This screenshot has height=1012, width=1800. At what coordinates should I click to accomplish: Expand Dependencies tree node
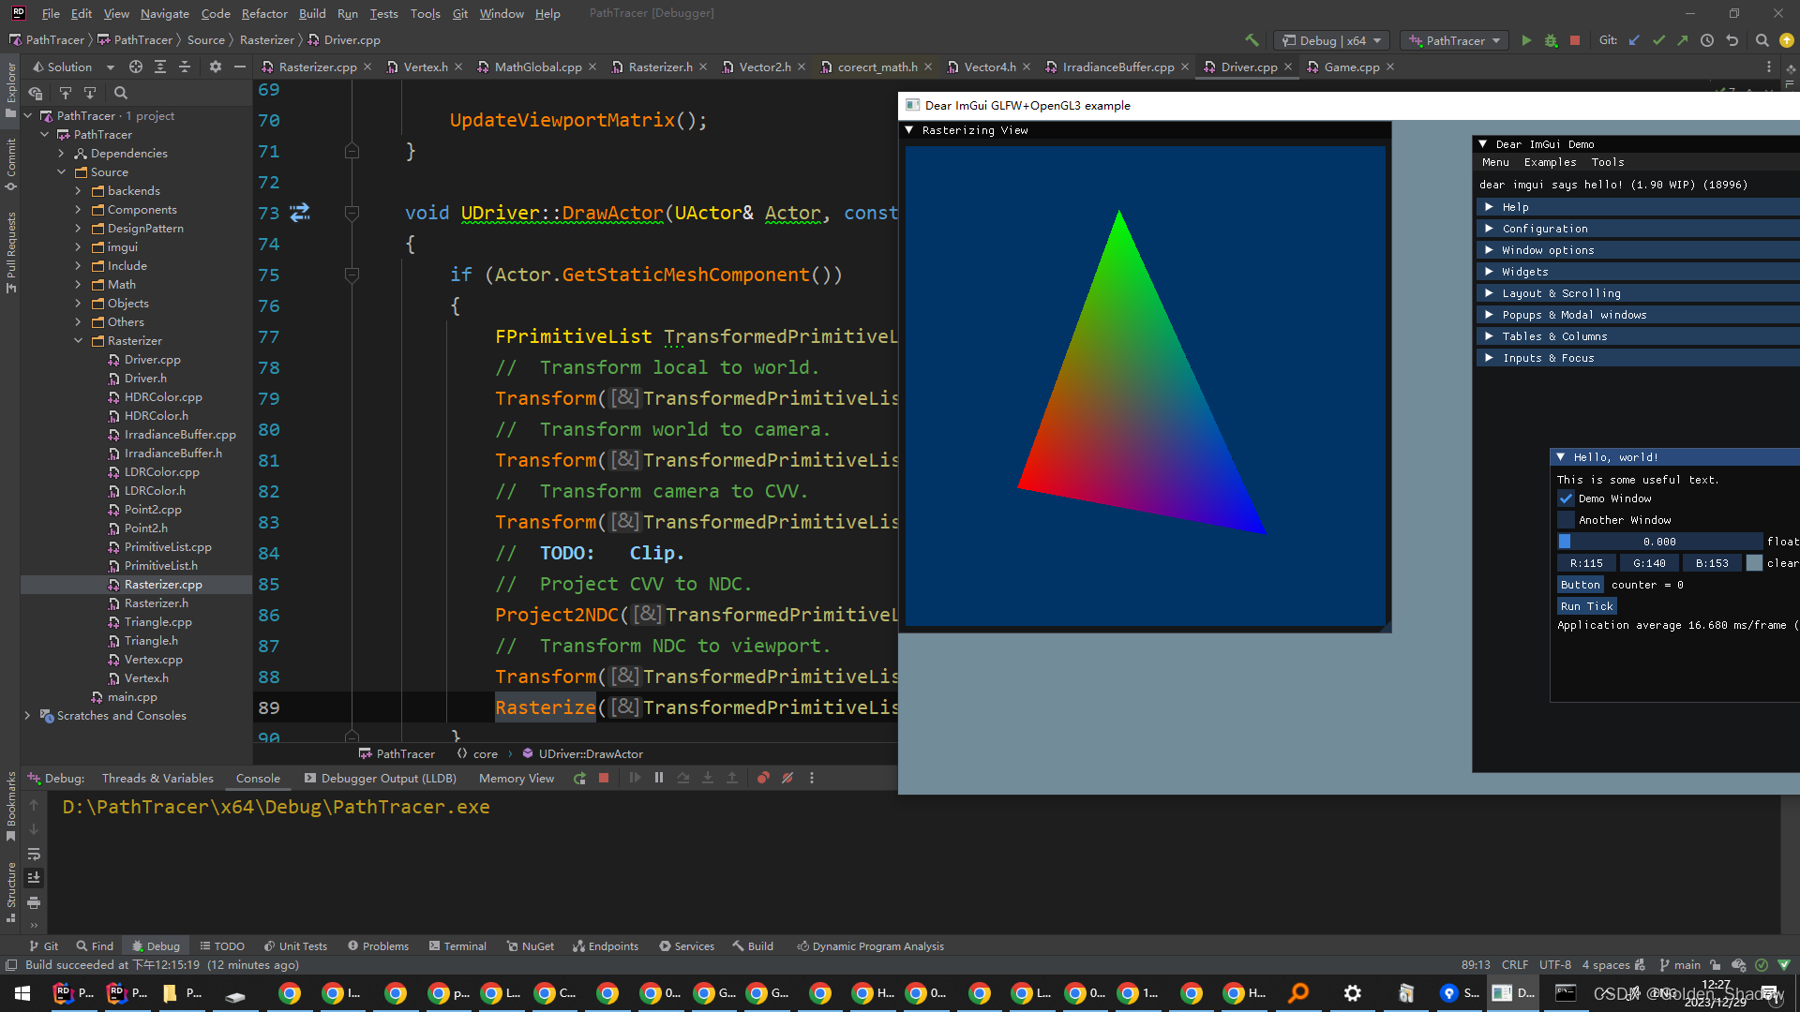(61, 153)
